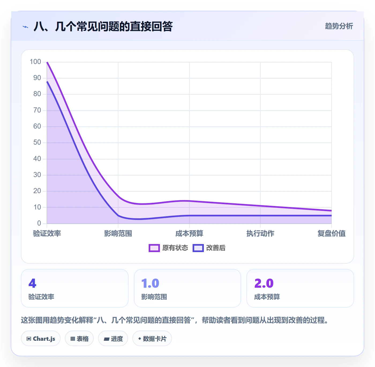Click the 验证效率 x-axis label
This screenshot has width=375, height=367.
[47, 233]
